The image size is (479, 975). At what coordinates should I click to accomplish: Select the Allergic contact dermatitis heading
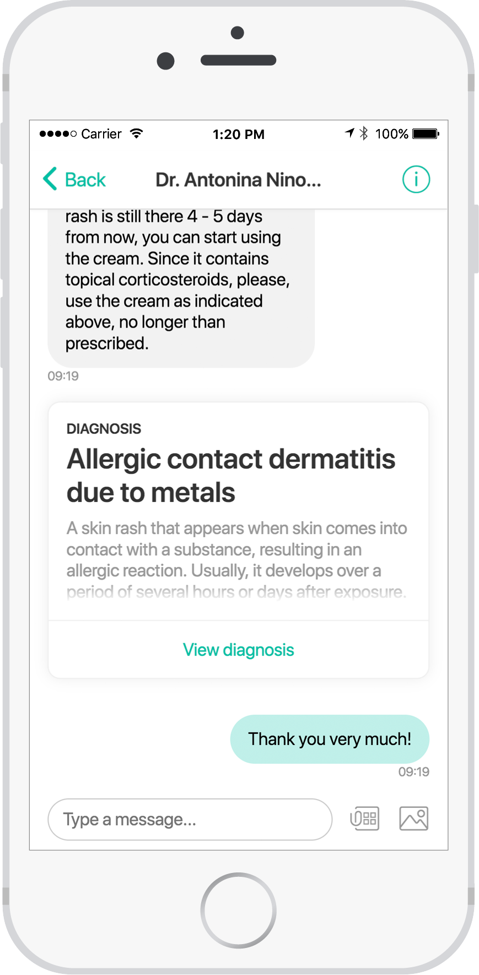click(x=231, y=475)
